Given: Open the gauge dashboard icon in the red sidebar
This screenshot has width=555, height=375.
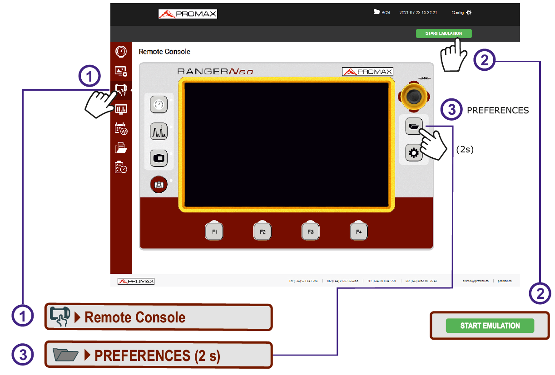Looking at the screenshot, I should [121, 51].
